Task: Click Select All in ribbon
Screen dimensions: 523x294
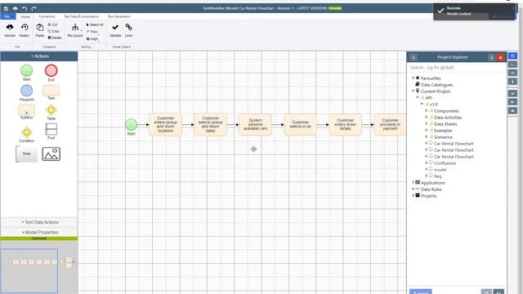Action: coord(95,24)
